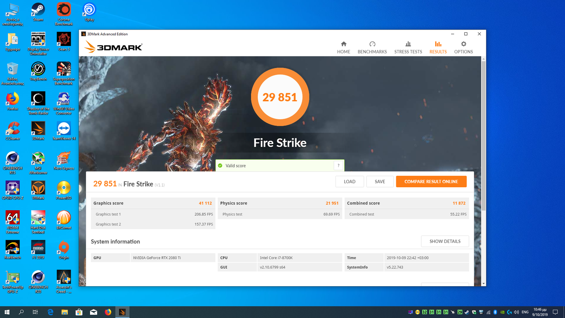Select the MSI Afterburner shortcut

click(x=38, y=162)
